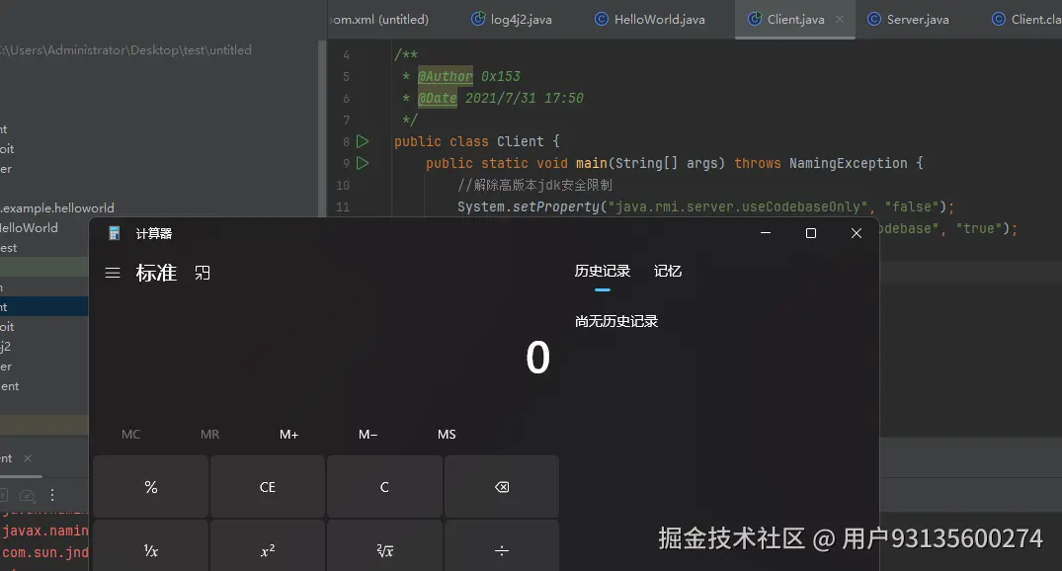Screen dimensions: 1062x571
Task: Run class Client via gutter arrow on line 8
Action: [363, 141]
